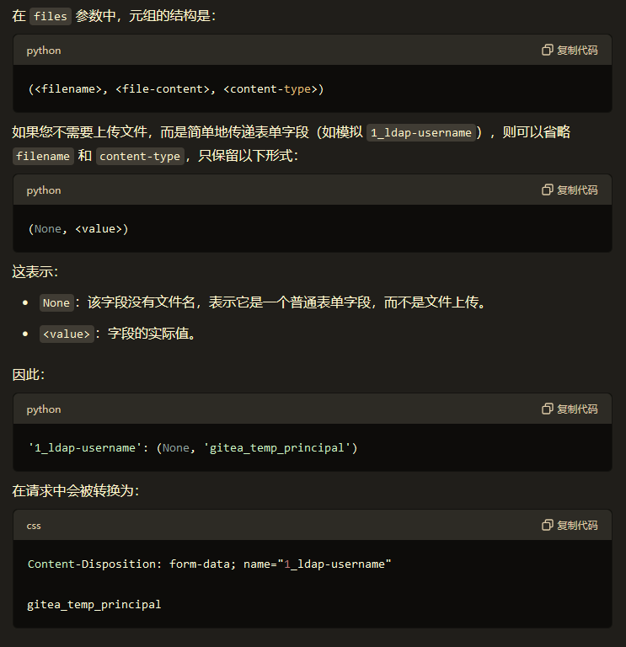
Task: Click the inline 'filename' code tag
Action: (43, 157)
